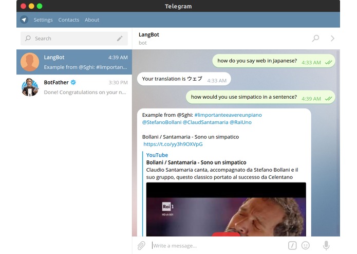Open the t.co/yy3h9OXVpG link
The image size is (357, 254).
tap(173, 144)
